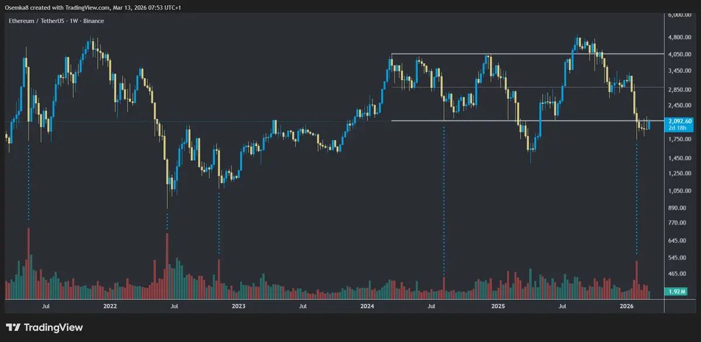Jump to the 2022 time axis label
The width and height of the screenshot is (701, 342).
(x=109, y=306)
